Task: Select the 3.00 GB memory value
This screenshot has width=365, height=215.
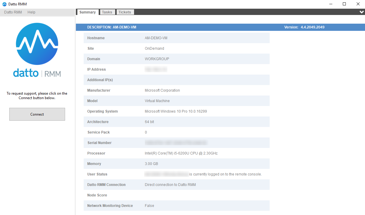Action: pyautogui.click(x=151, y=164)
